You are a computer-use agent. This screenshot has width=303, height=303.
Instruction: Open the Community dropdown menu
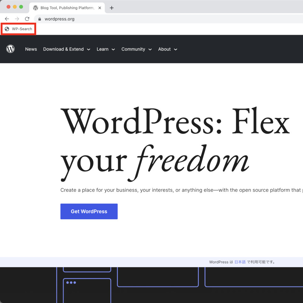pos(136,49)
